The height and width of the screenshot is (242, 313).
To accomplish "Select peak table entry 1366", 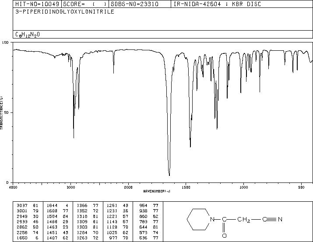I will point(88,206).
